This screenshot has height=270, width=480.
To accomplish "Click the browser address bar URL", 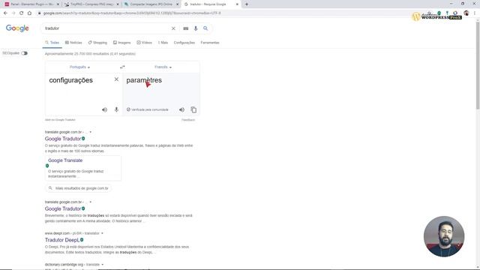I will coord(132,13).
